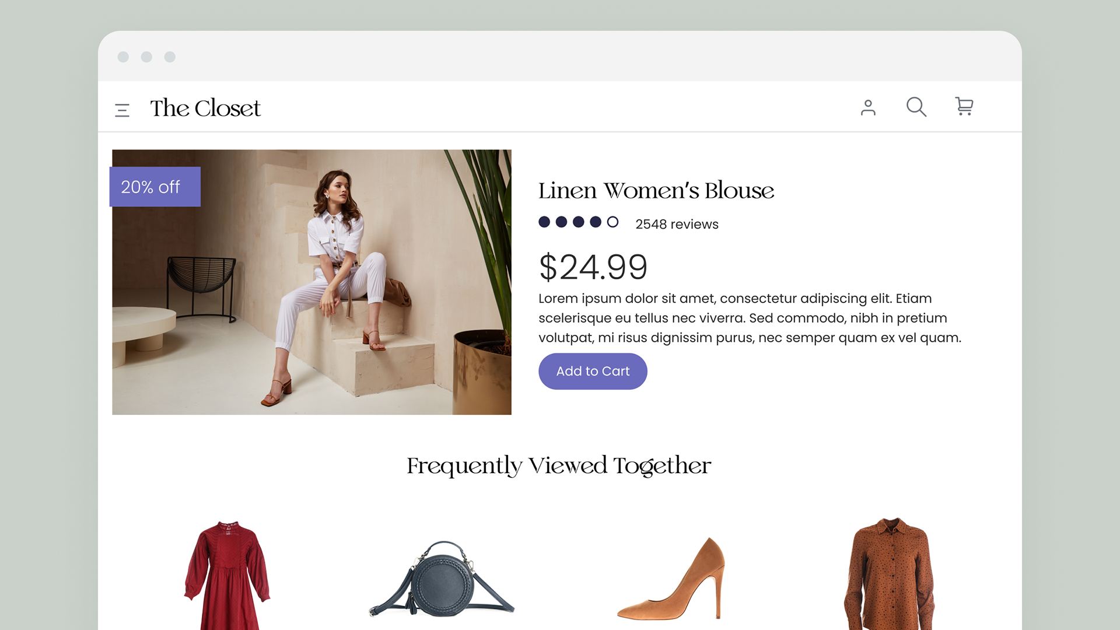Click the user account icon
This screenshot has width=1120, height=630.
(868, 107)
